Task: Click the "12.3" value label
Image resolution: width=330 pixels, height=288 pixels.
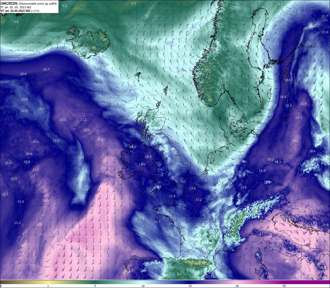Action: click(278, 162)
